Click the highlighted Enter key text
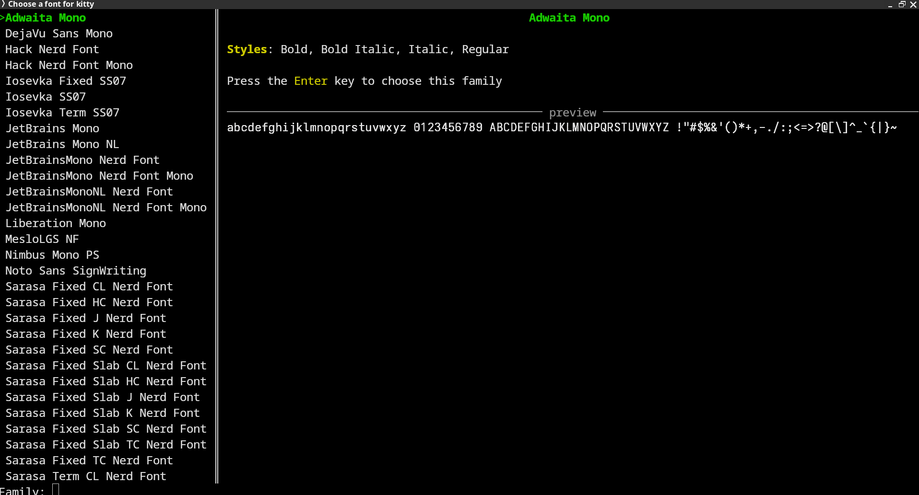Screen dimensions: 919x495 (311, 81)
